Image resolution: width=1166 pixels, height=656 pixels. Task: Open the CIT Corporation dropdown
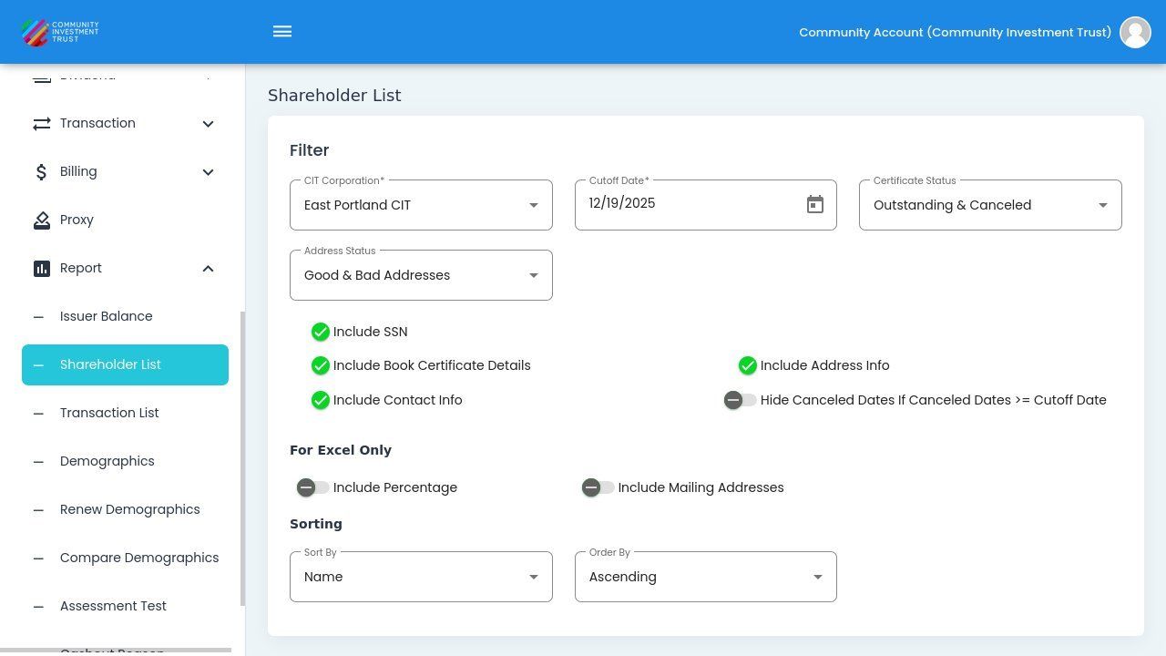pos(421,205)
